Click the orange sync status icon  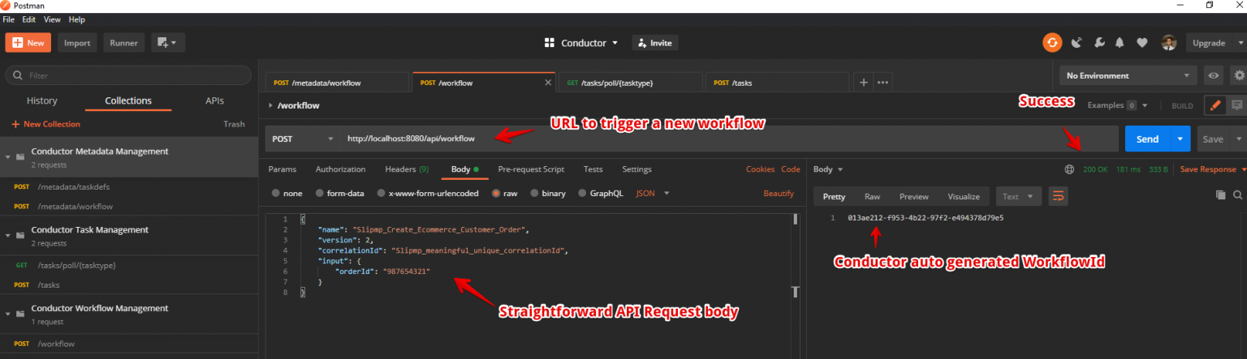(x=1052, y=43)
